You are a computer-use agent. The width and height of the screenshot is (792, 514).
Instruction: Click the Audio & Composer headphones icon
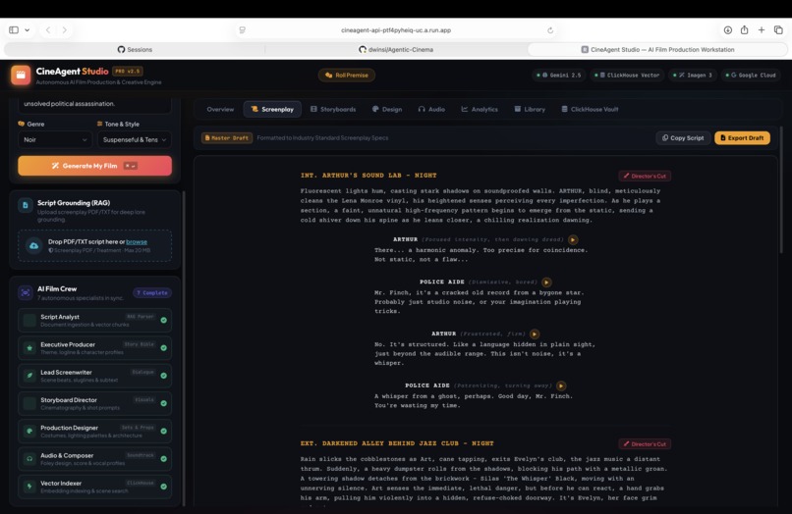coord(29,459)
